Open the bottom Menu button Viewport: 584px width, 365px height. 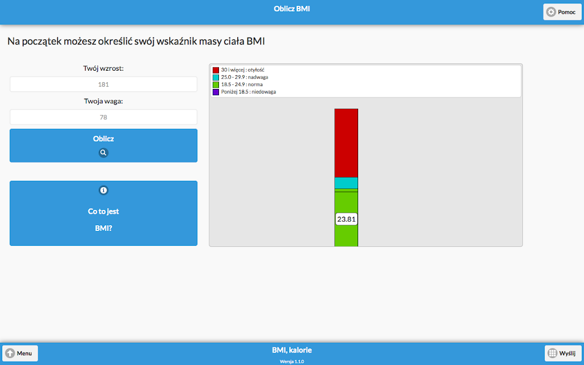pos(20,353)
